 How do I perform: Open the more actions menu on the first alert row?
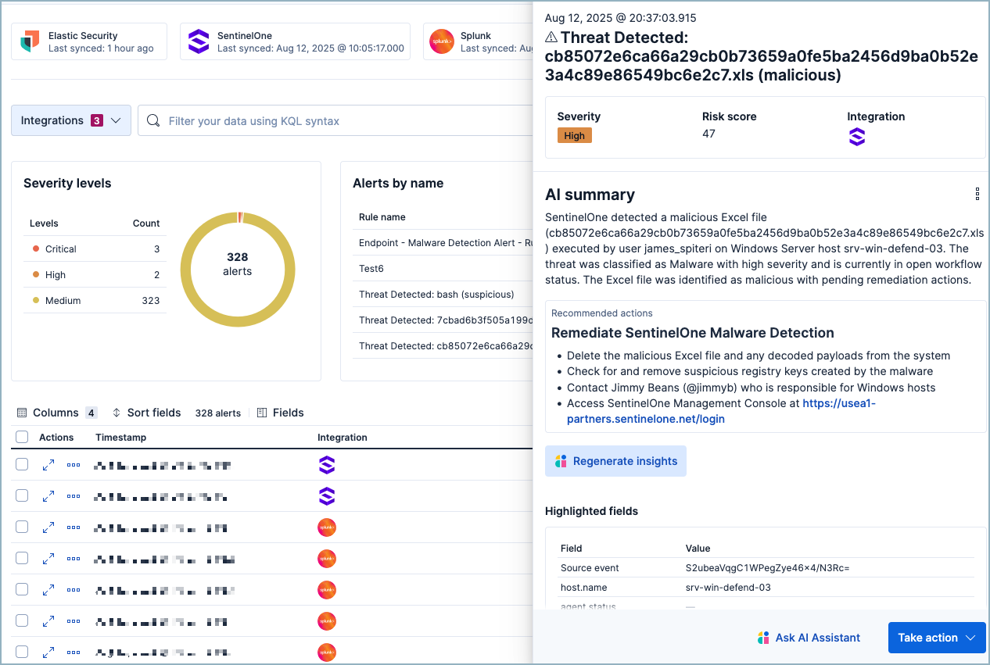tap(73, 464)
